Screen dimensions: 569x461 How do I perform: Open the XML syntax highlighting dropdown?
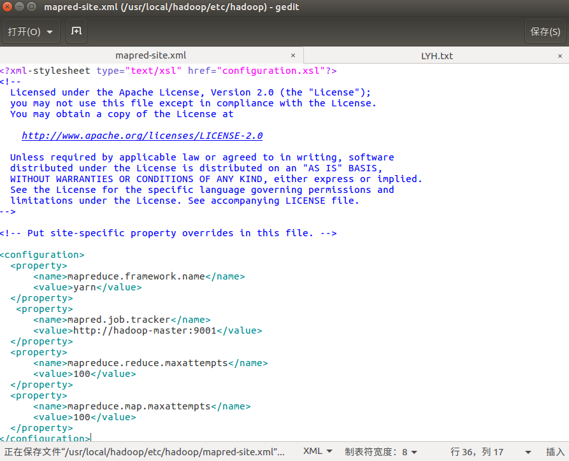pyautogui.click(x=317, y=450)
